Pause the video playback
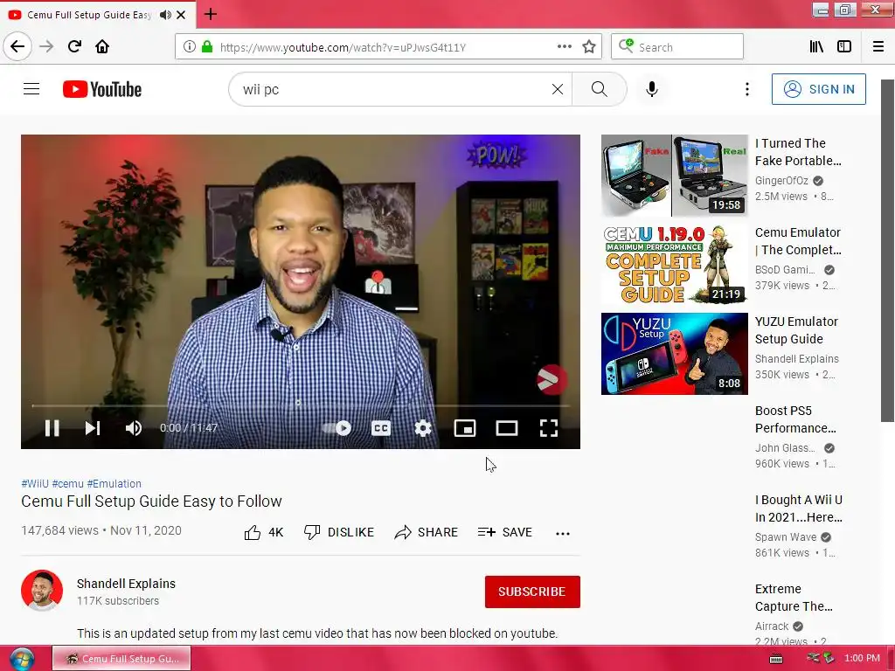 [x=52, y=428]
